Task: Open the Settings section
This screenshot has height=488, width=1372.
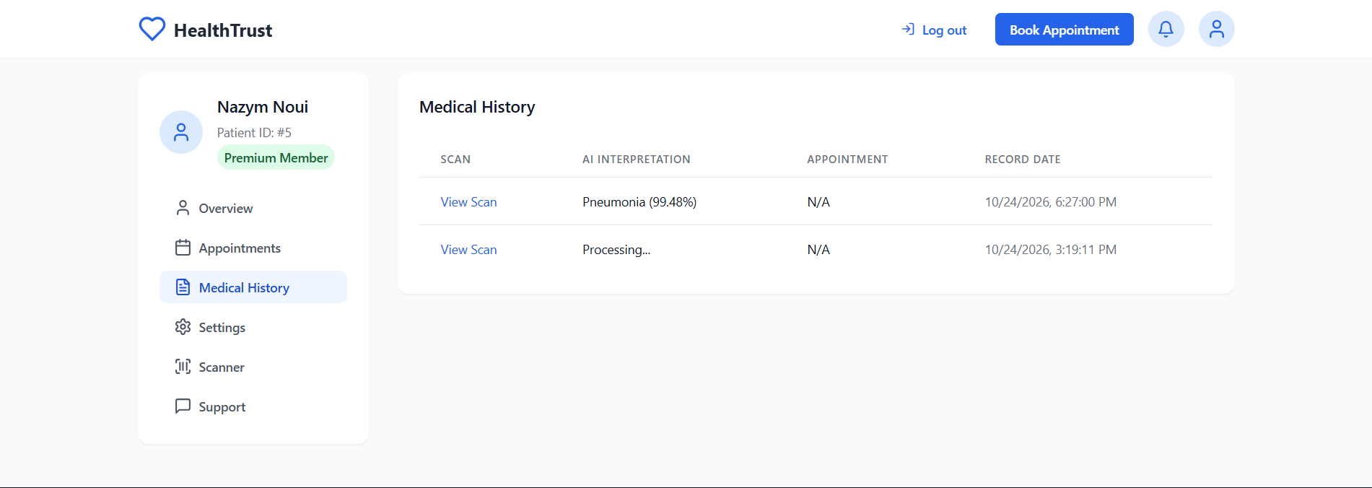Action: 253,327
